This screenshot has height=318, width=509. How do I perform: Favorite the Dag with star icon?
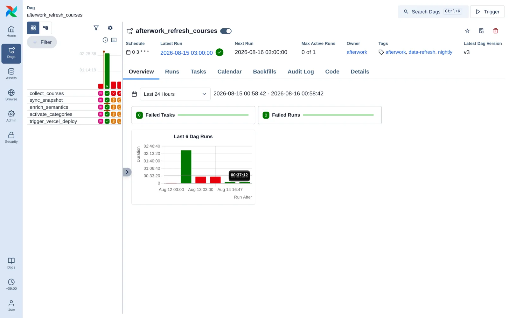(467, 31)
